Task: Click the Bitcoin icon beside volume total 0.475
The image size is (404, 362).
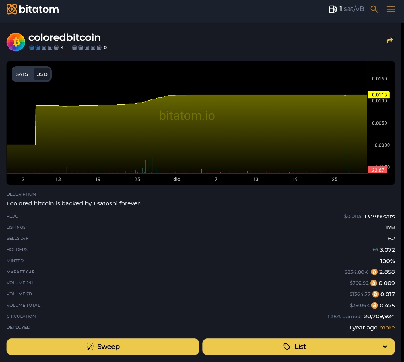Action: coord(374,305)
